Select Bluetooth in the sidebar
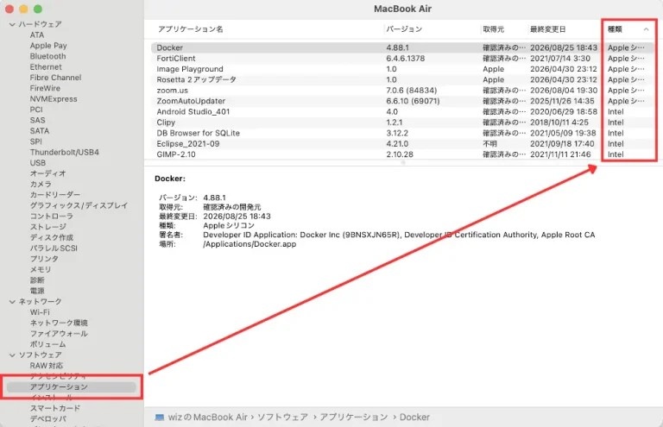663x427 pixels. tap(47, 56)
